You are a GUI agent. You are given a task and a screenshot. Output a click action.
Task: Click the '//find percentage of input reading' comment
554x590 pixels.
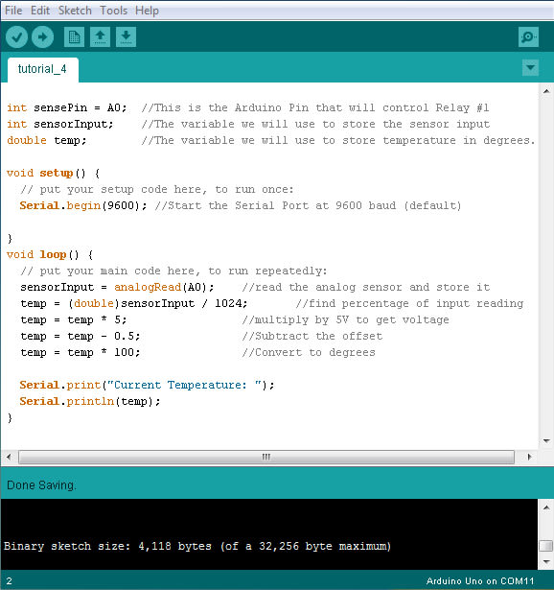click(x=409, y=303)
